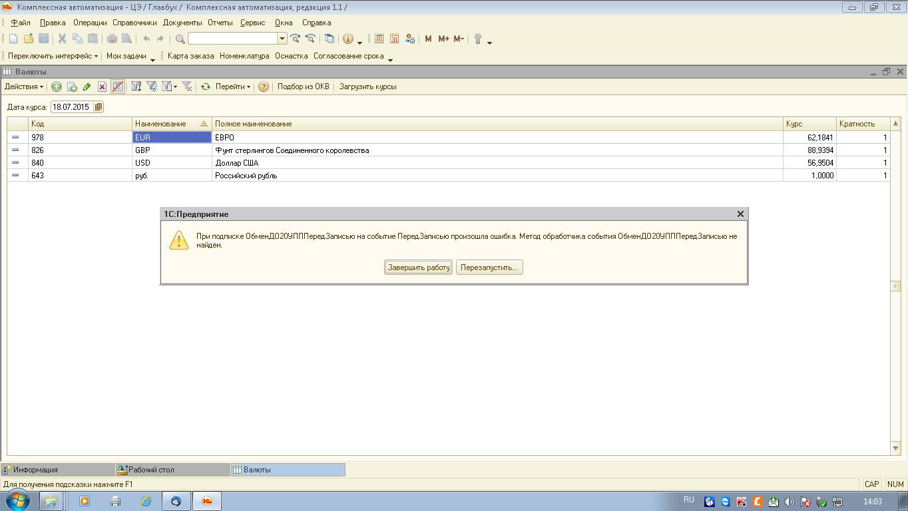Click the green refresh list icon

click(x=206, y=86)
